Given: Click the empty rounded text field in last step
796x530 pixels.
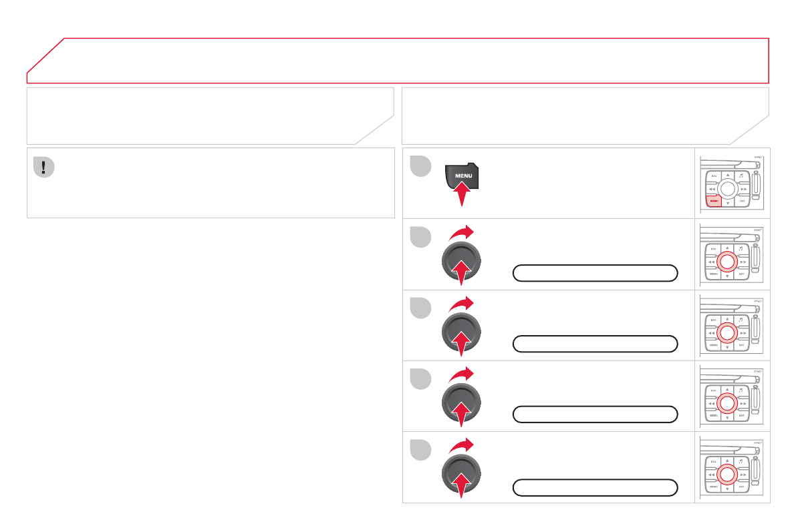Looking at the screenshot, I should [x=595, y=487].
